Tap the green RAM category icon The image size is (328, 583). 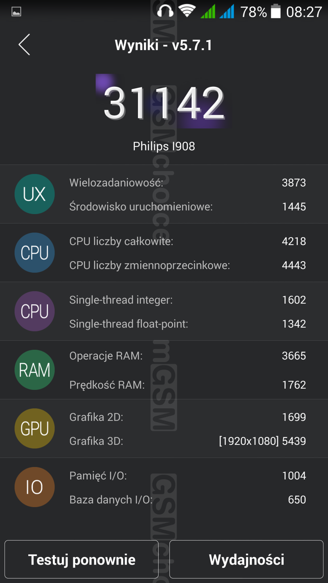pyautogui.click(x=34, y=370)
